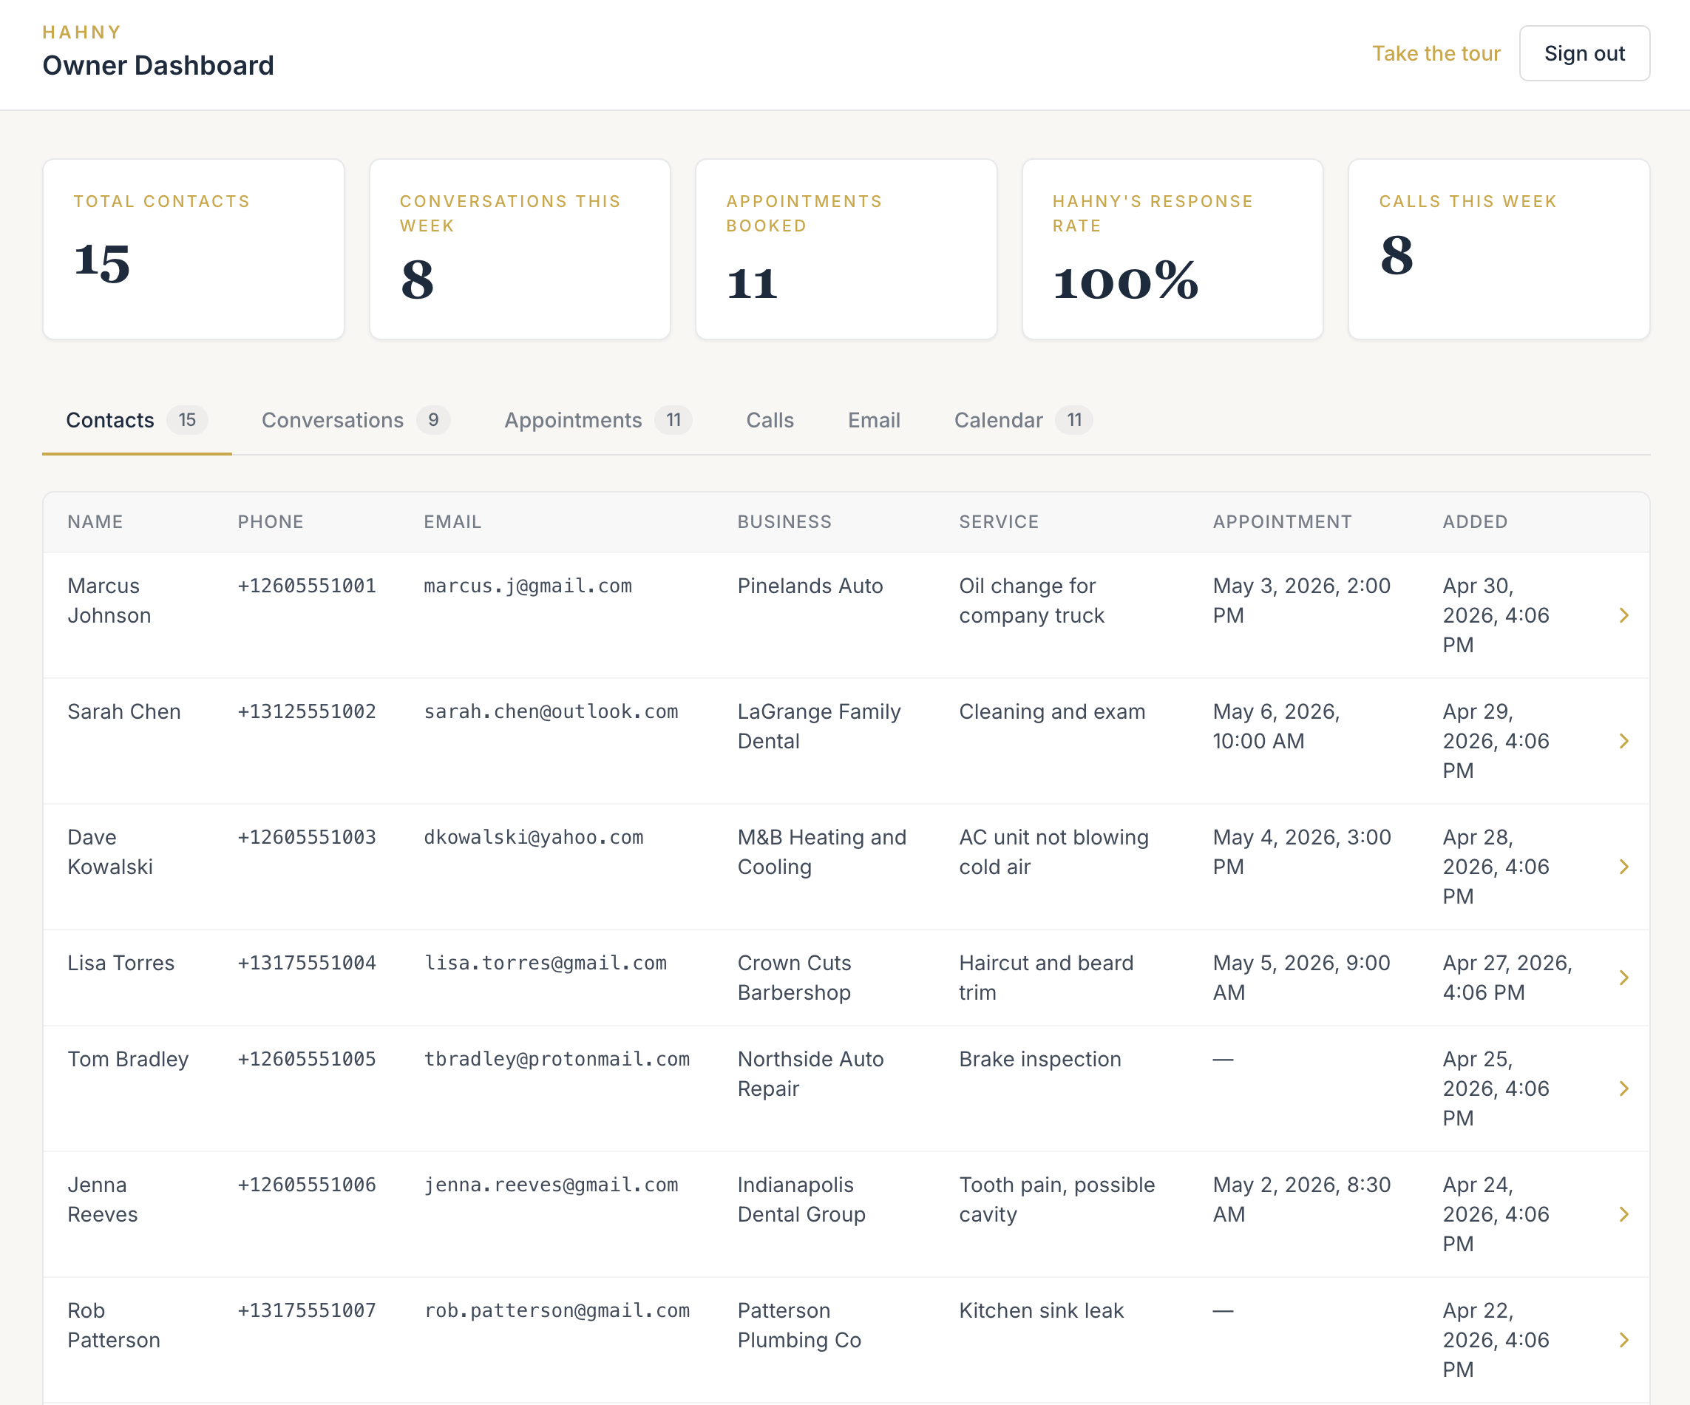Image resolution: width=1690 pixels, height=1405 pixels.
Task: Click the Conversations This Week card
Action: [520, 248]
